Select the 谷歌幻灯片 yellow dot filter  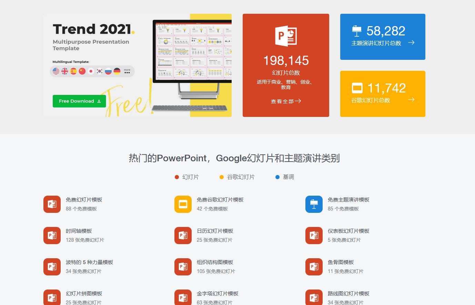pos(222,177)
